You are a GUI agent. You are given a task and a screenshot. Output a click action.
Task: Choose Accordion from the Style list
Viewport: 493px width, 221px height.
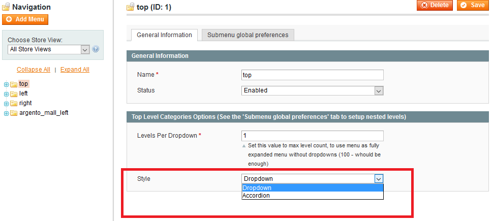313,196
